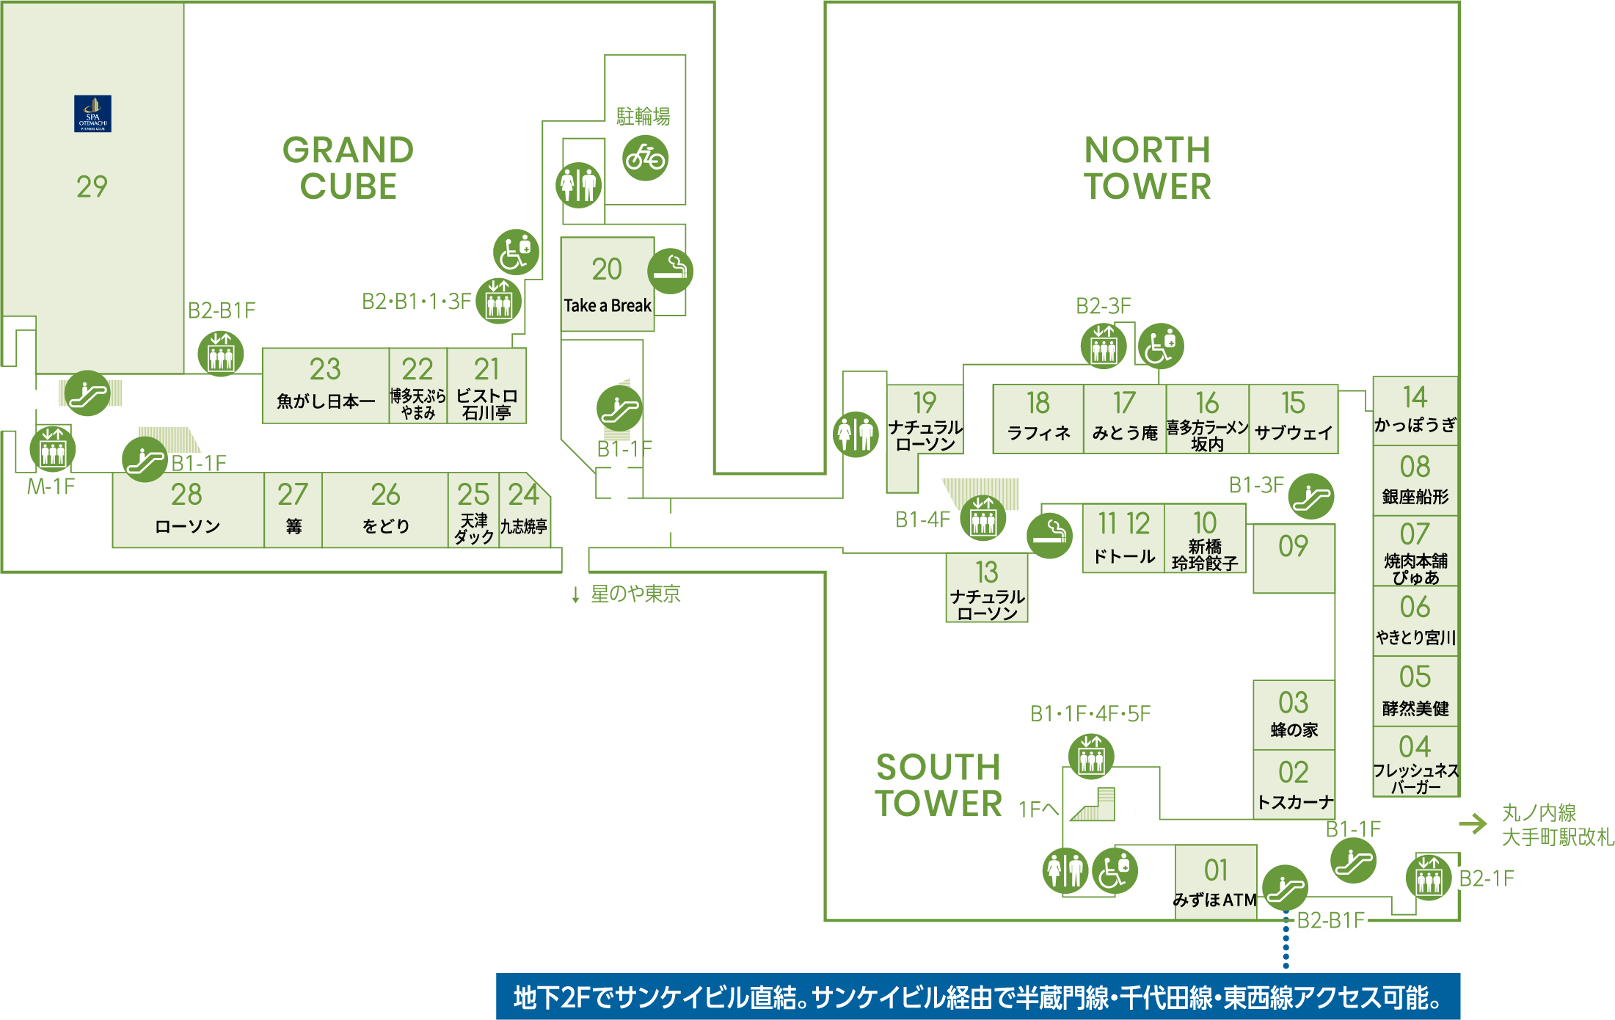Image resolution: width=1615 pixels, height=1020 pixels.
Task: Select shop 22 博多天ぷら やまみ
Action: 418,386
